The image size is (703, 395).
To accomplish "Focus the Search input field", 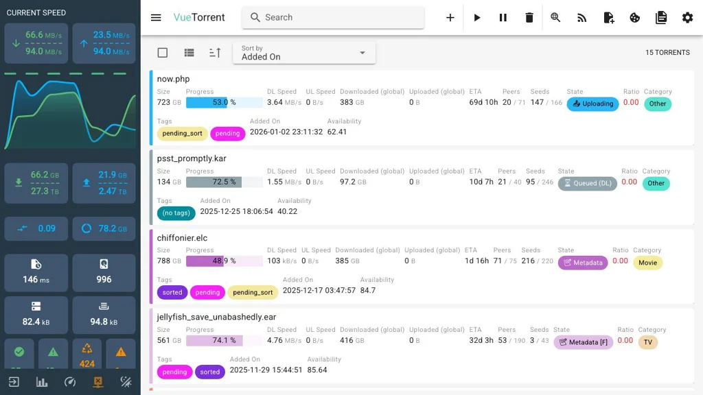I will (x=333, y=17).
